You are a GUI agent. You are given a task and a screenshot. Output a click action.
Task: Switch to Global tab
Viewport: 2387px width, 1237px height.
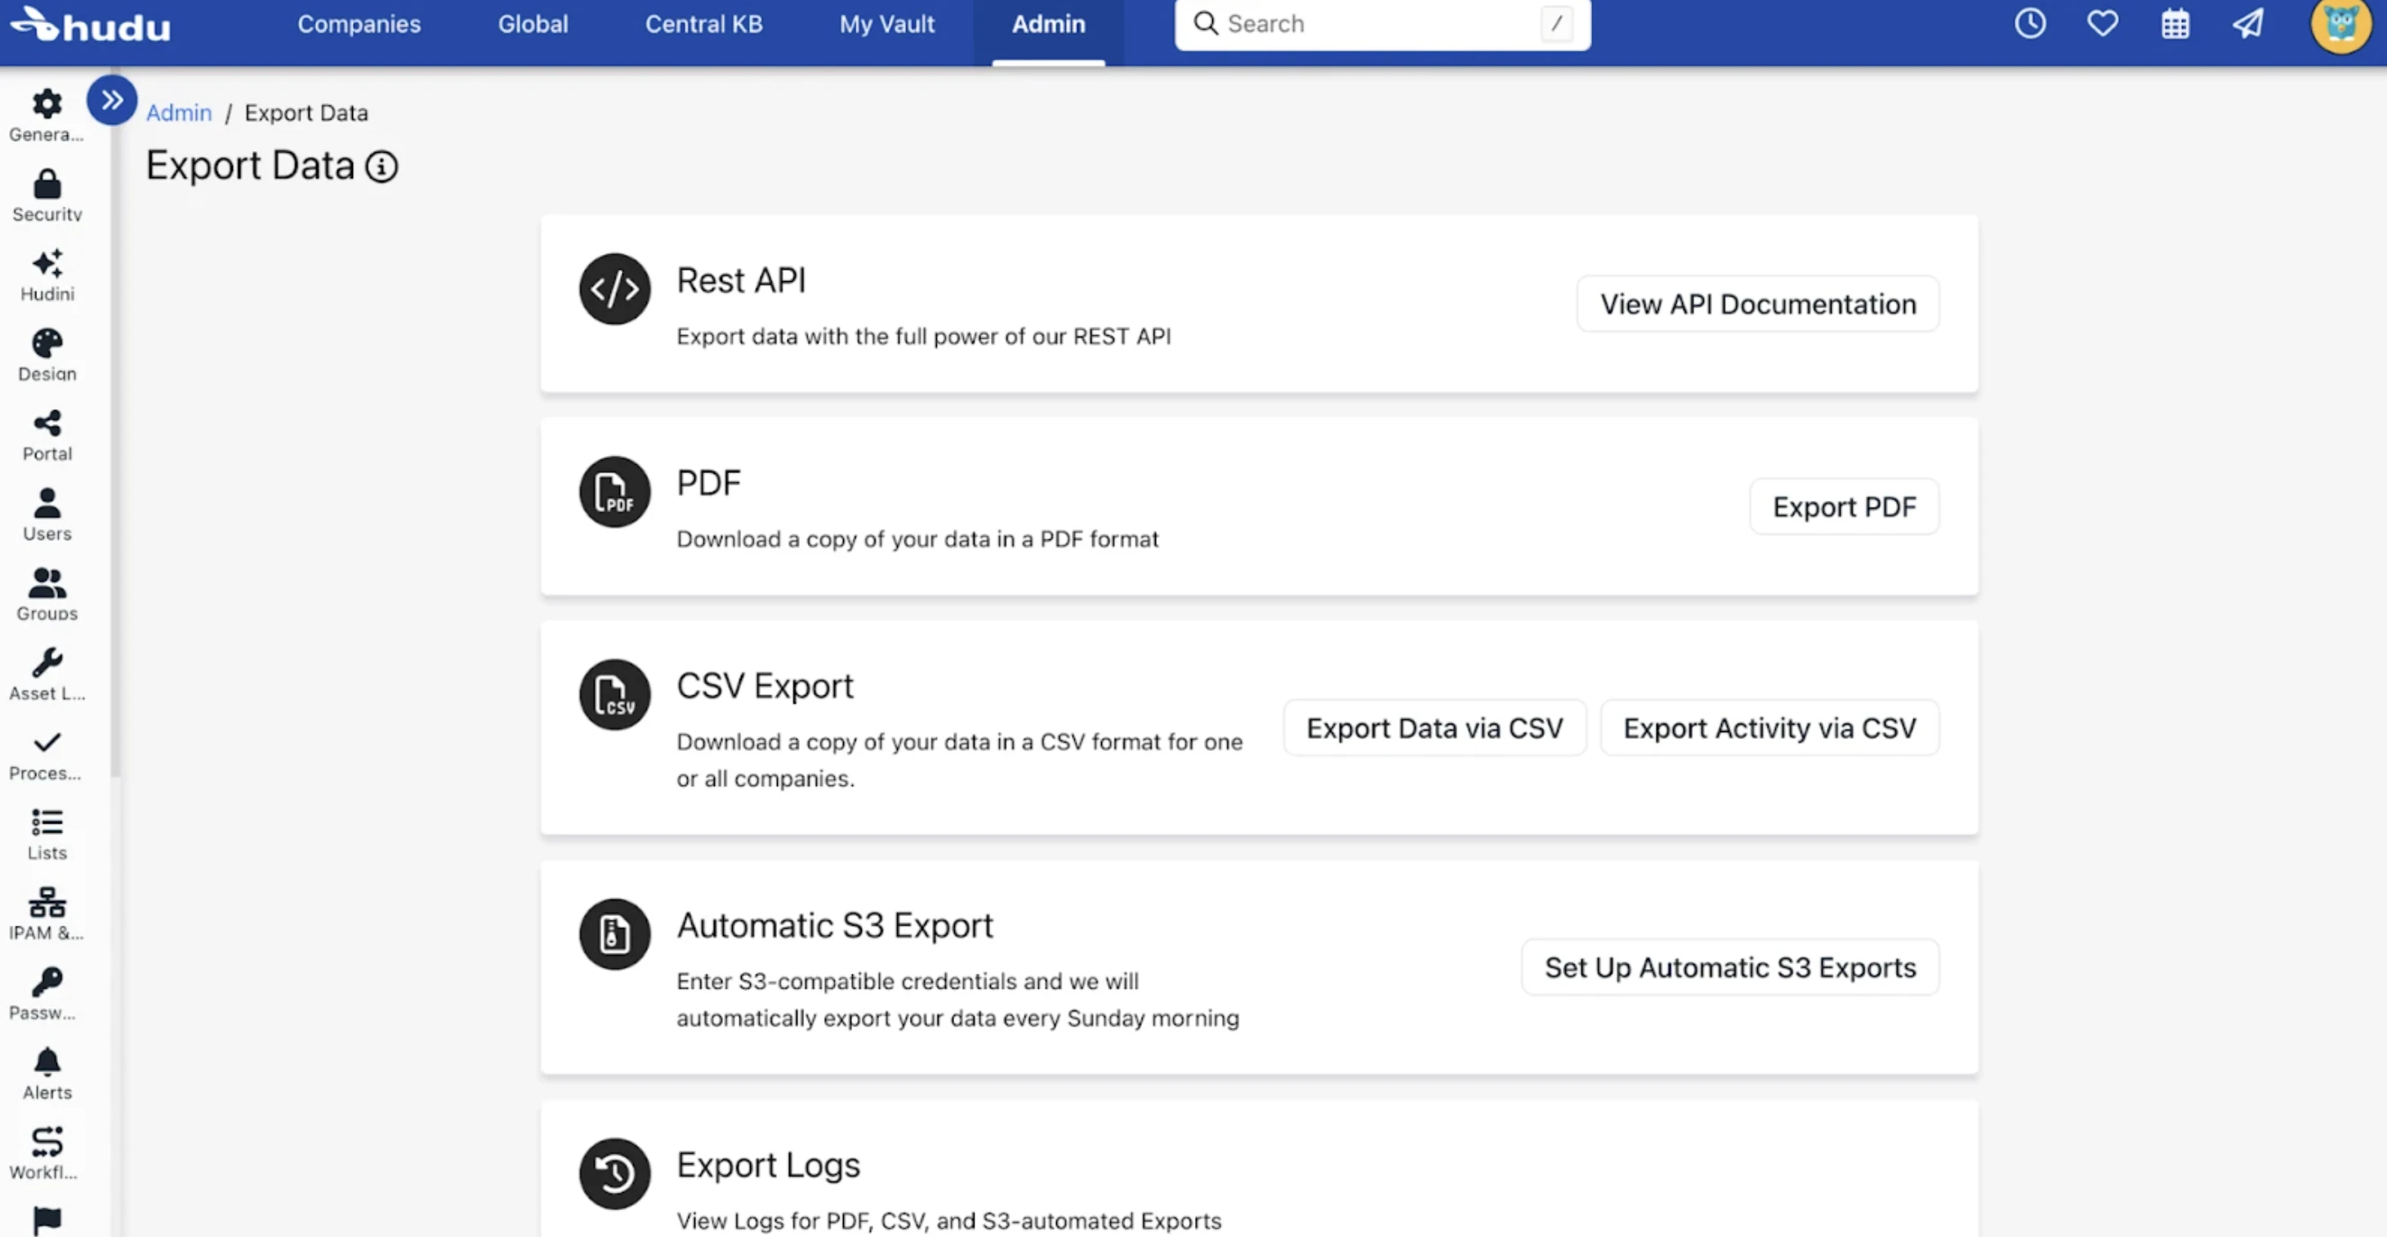click(533, 24)
